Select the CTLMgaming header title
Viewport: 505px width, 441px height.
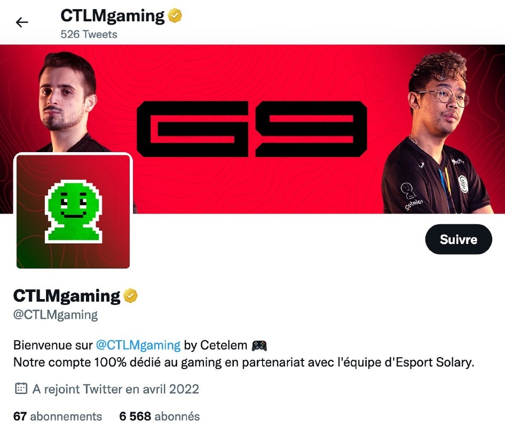[x=113, y=16]
